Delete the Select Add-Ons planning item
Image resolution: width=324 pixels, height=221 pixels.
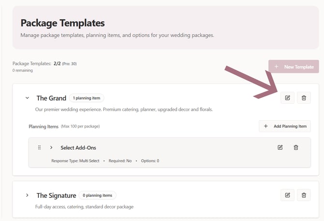click(296, 147)
